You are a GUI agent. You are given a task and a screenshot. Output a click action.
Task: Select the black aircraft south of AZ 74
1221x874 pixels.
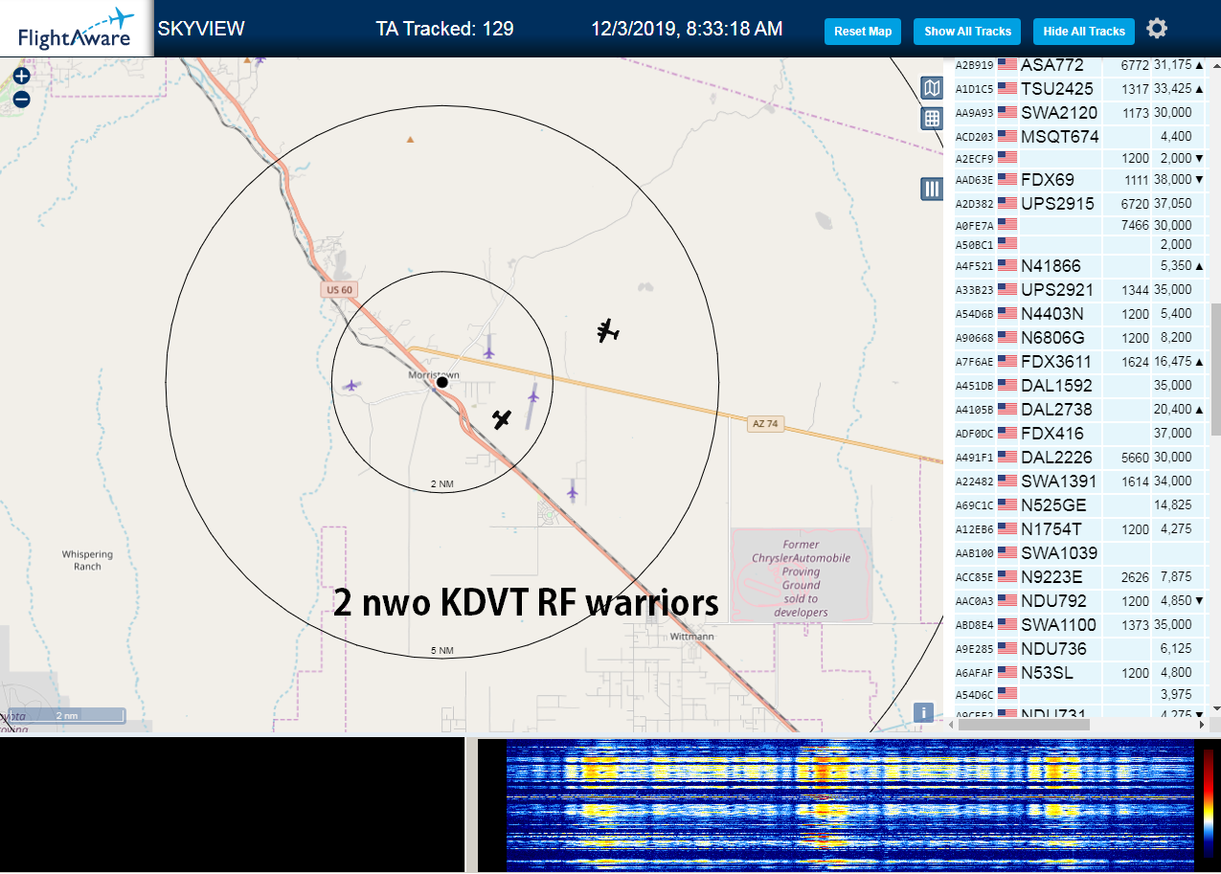pyautogui.click(x=502, y=418)
